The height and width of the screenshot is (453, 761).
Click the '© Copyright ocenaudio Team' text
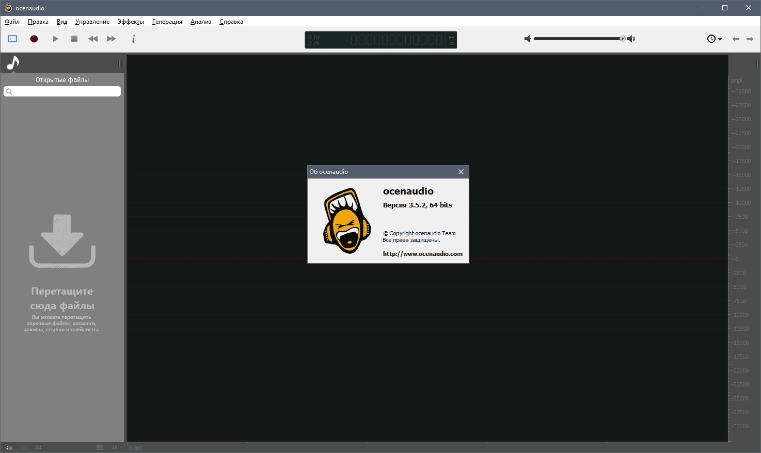pos(419,233)
